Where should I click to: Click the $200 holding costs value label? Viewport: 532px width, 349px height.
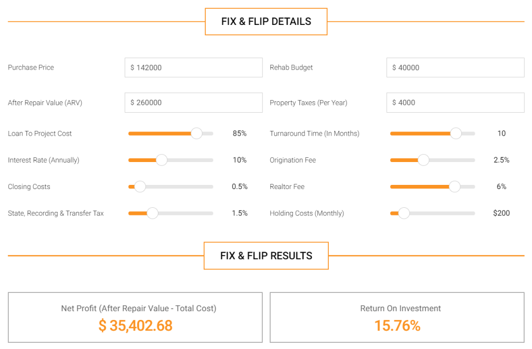tap(501, 213)
